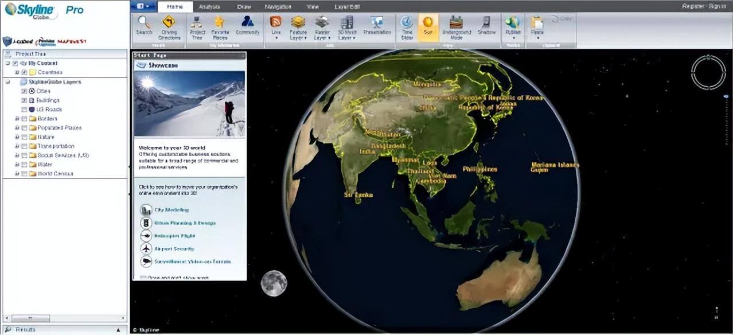Click the Results panel search icon
Viewport: 733px width, 335px height.
[x=8, y=330]
